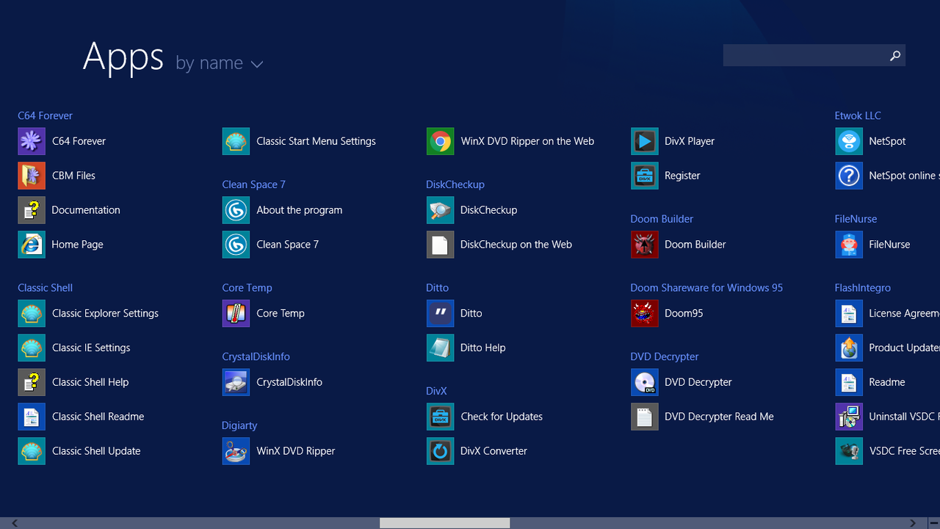Open Classic Start Menu Settings icon
This screenshot has height=529, width=940.
coord(236,141)
